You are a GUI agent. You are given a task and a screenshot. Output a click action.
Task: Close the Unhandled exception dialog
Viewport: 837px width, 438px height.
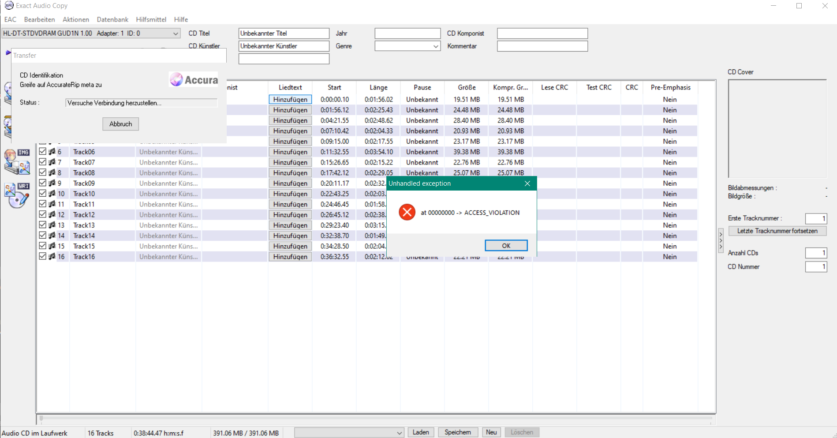click(x=527, y=183)
